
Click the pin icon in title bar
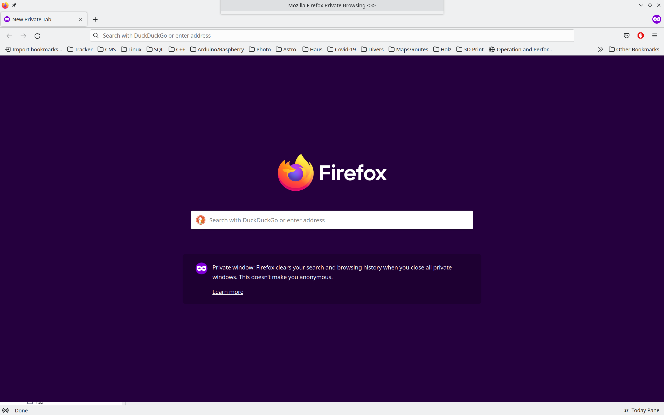[x=14, y=5]
